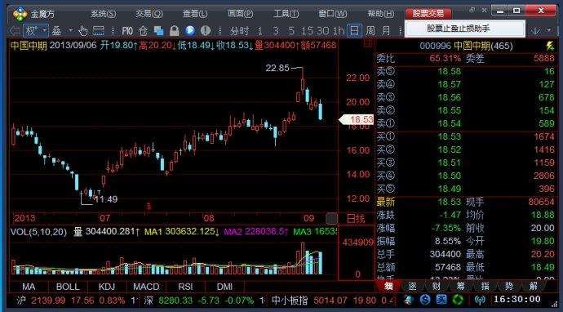Click the 000996 中国中期 stock title
The height and width of the screenshot is (312, 563).
[467, 46]
